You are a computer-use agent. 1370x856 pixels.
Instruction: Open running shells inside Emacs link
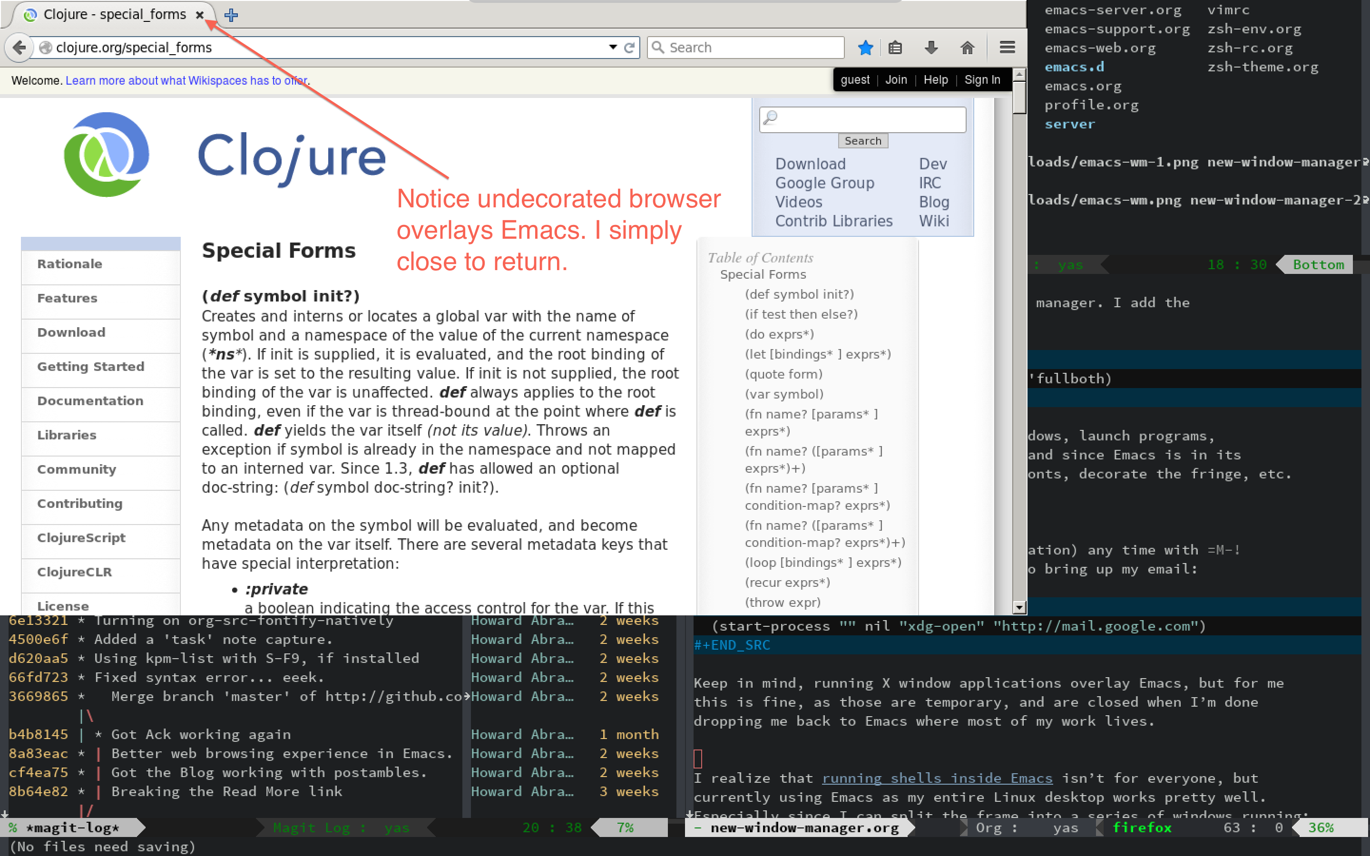pyautogui.click(x=937, y=778)
